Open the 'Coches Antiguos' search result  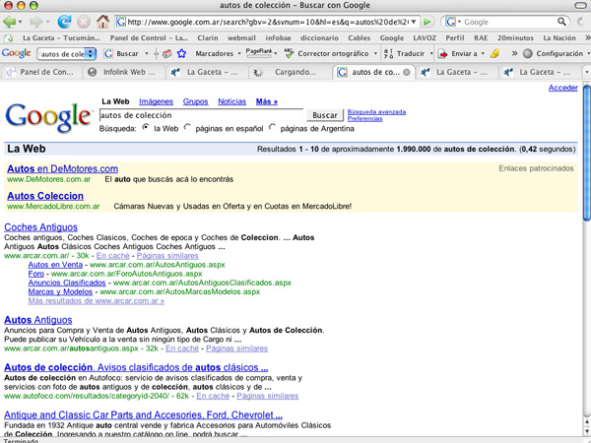click(x=40, y=227)
